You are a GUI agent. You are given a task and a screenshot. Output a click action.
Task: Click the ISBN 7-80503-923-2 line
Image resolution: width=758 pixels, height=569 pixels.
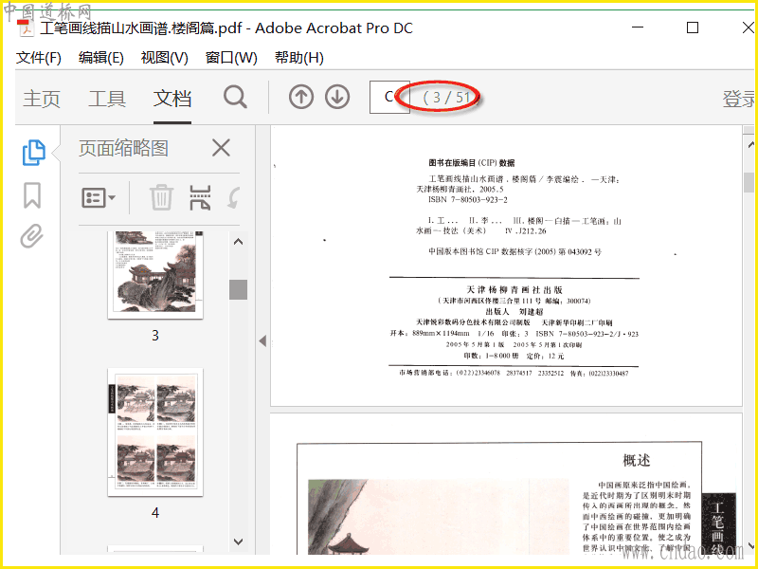tap(467, 199)
